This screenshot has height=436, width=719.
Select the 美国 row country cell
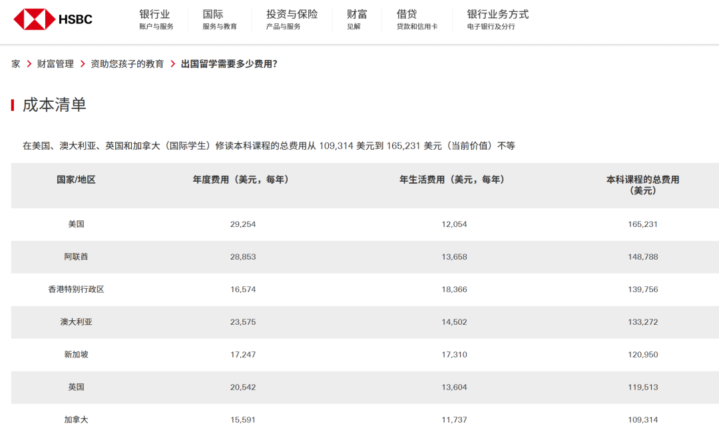pyautogui.click(x=76, y=224)
